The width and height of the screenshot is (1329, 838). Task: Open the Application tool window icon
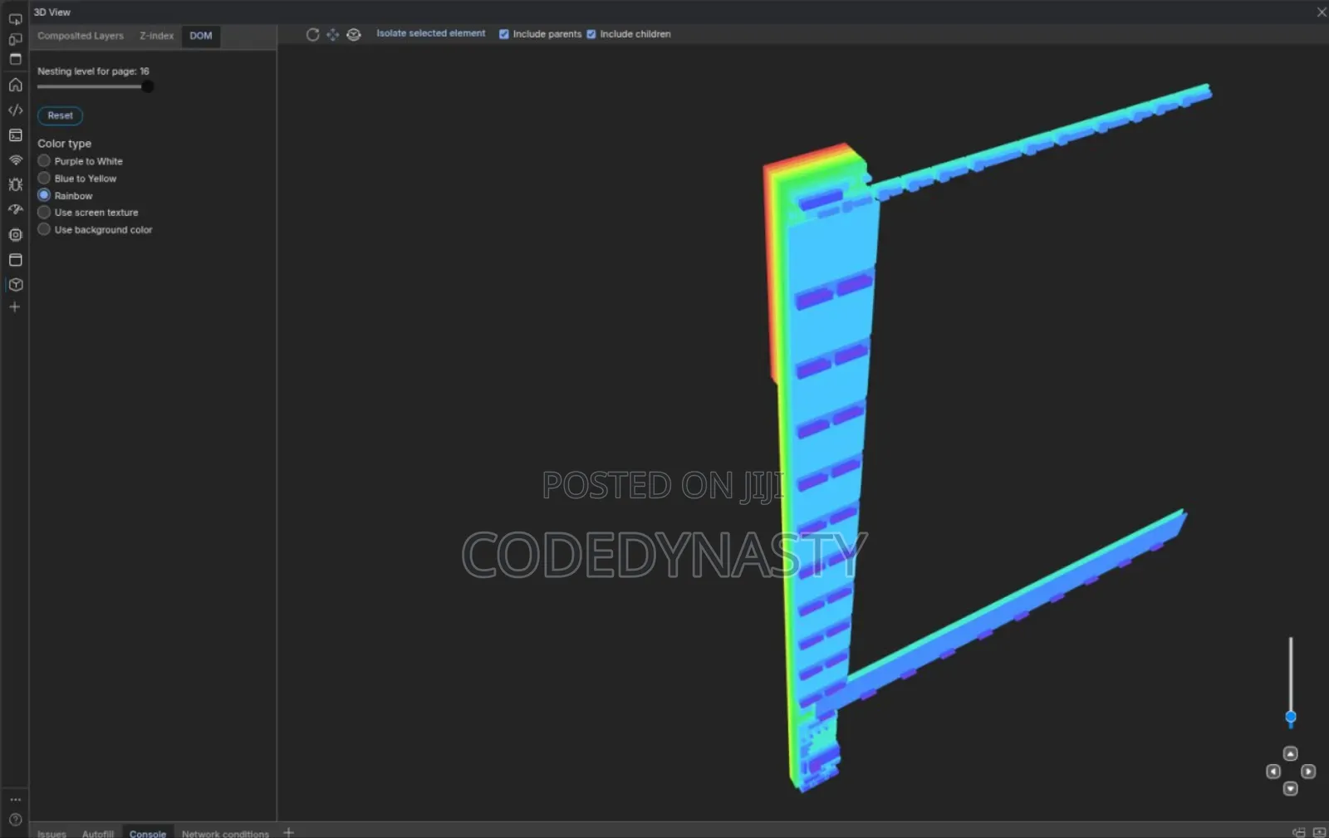tap(15, 259)
